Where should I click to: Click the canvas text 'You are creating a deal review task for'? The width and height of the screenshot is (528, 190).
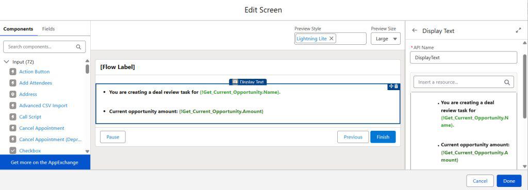(154, 92)
